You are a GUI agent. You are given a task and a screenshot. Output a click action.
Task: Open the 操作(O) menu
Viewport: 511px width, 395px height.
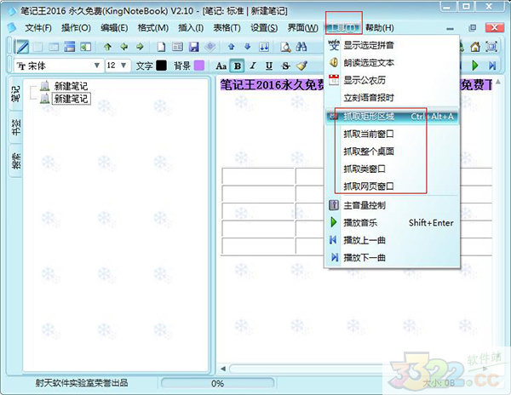point(76,28)
